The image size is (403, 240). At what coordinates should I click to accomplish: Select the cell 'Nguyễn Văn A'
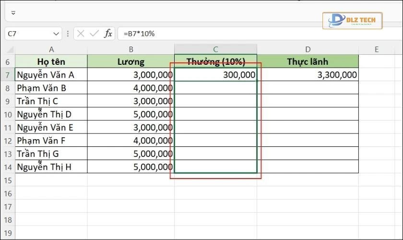tap(51, 75)
